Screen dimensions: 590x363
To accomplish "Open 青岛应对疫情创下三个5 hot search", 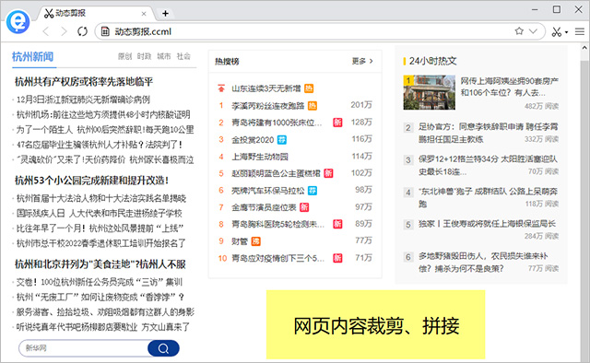I will pos(277,258).
